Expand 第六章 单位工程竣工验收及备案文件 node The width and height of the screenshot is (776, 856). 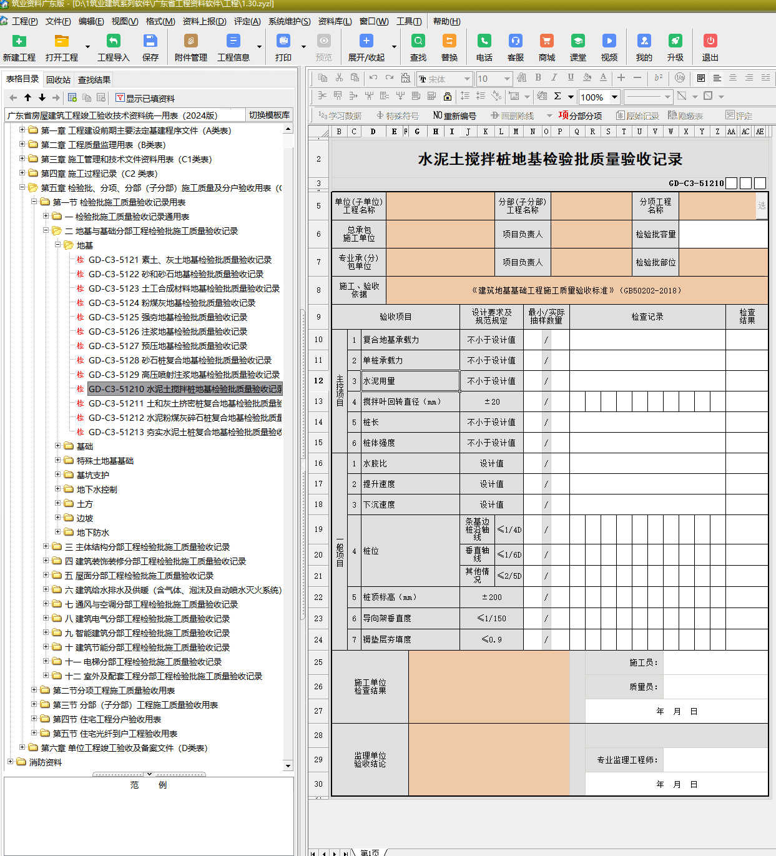coord(22,747)
